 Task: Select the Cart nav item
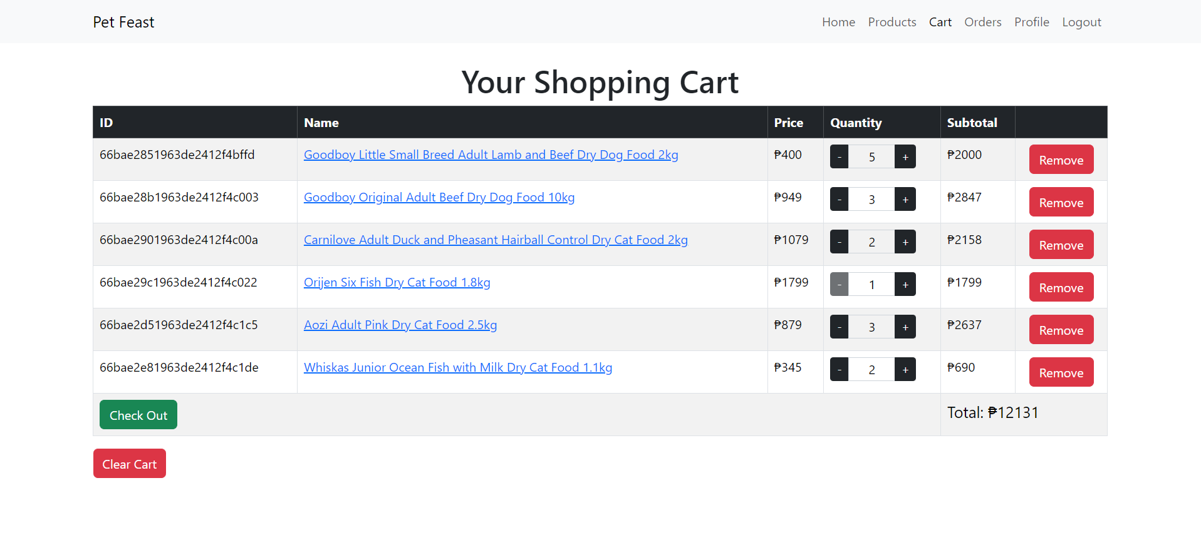940,22
